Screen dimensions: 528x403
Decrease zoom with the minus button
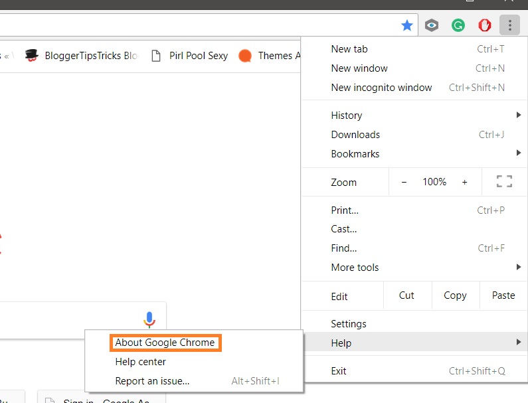tap(404, 182)
